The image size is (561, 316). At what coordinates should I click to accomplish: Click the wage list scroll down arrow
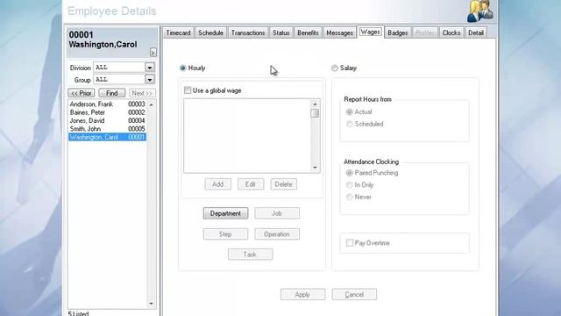click(315, 168)
